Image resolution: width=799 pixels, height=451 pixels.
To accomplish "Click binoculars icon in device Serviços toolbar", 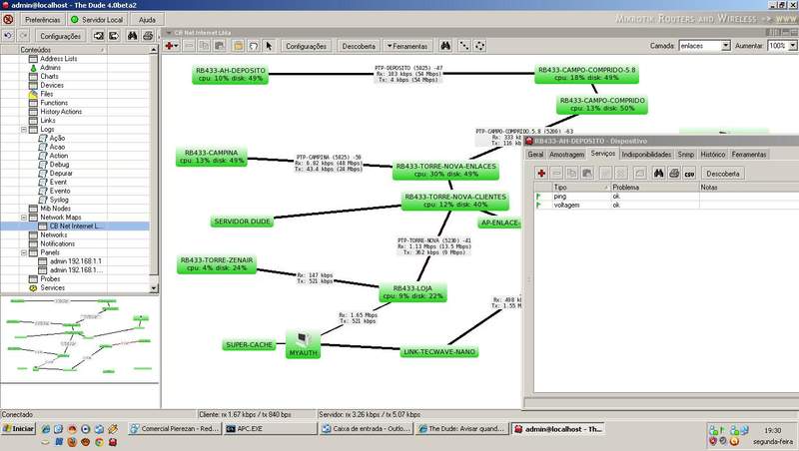I will (659, 174).
